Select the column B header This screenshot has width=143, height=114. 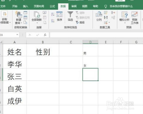43,42
